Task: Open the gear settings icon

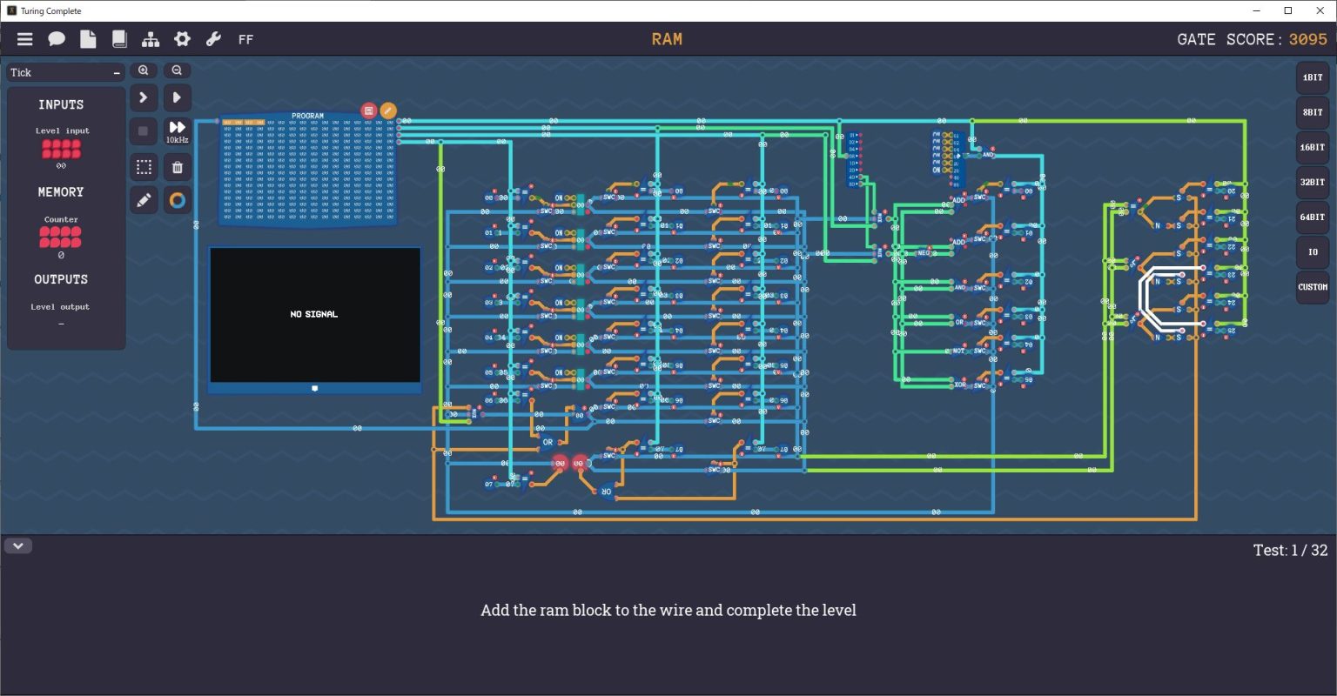Action: point(182,39)
